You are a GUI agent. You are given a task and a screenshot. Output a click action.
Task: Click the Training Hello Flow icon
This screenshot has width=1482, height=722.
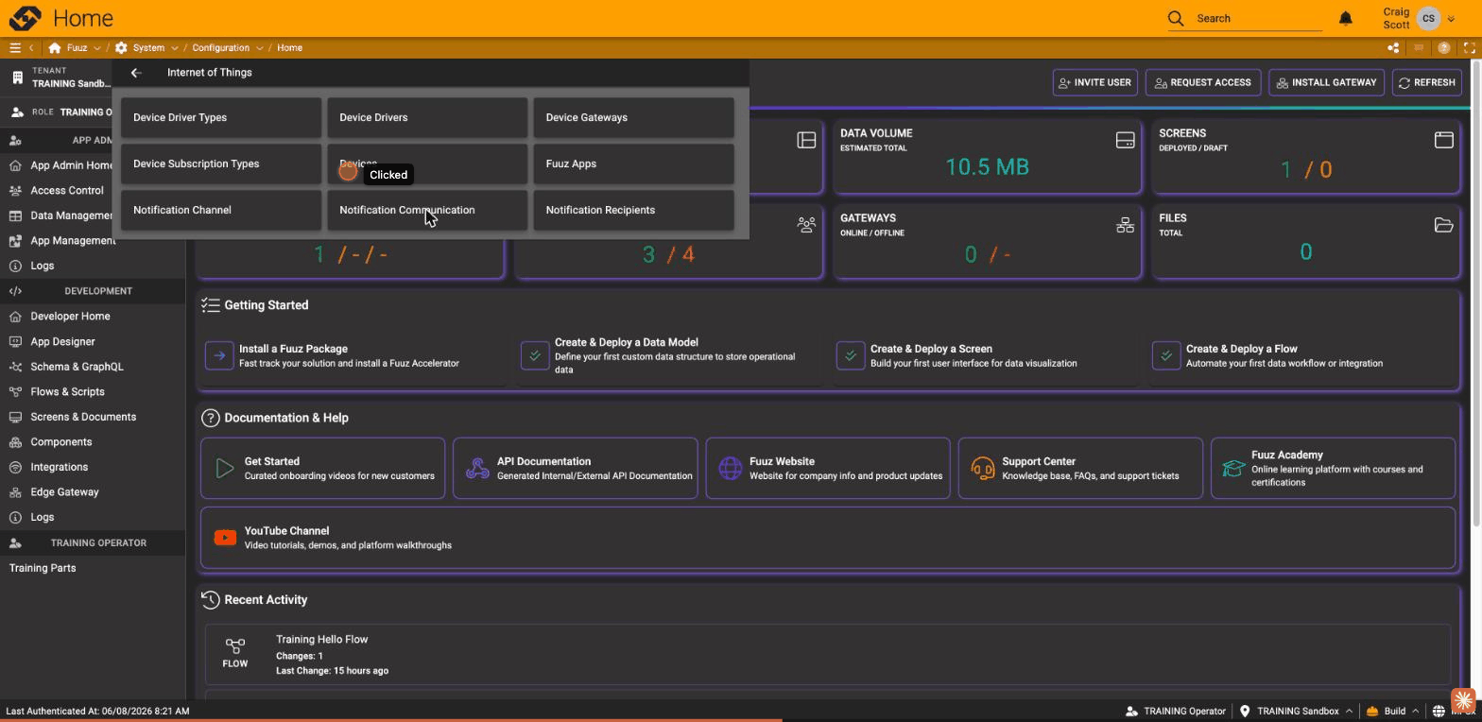click(x=234, y=646)
